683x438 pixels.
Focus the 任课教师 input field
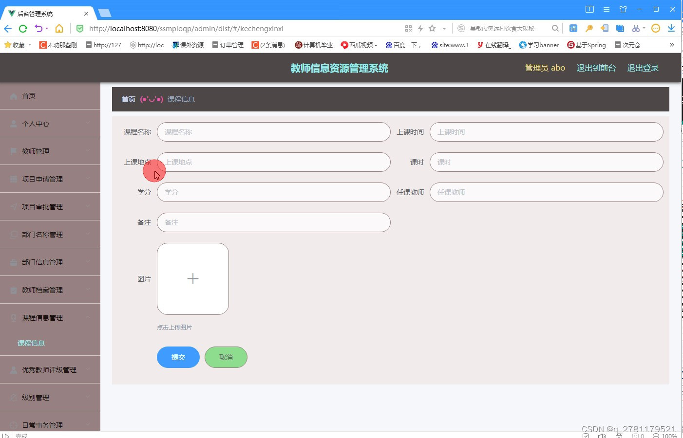point(547,192)
